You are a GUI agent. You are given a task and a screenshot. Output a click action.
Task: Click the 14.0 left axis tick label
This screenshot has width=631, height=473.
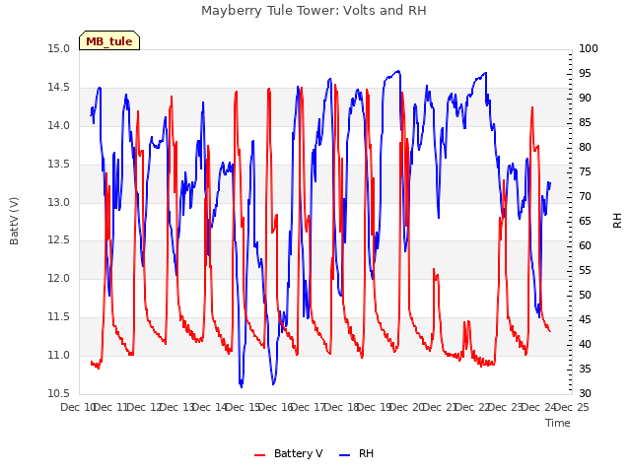[59, 125]
